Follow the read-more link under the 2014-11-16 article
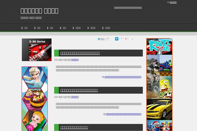 pos(123,77)
